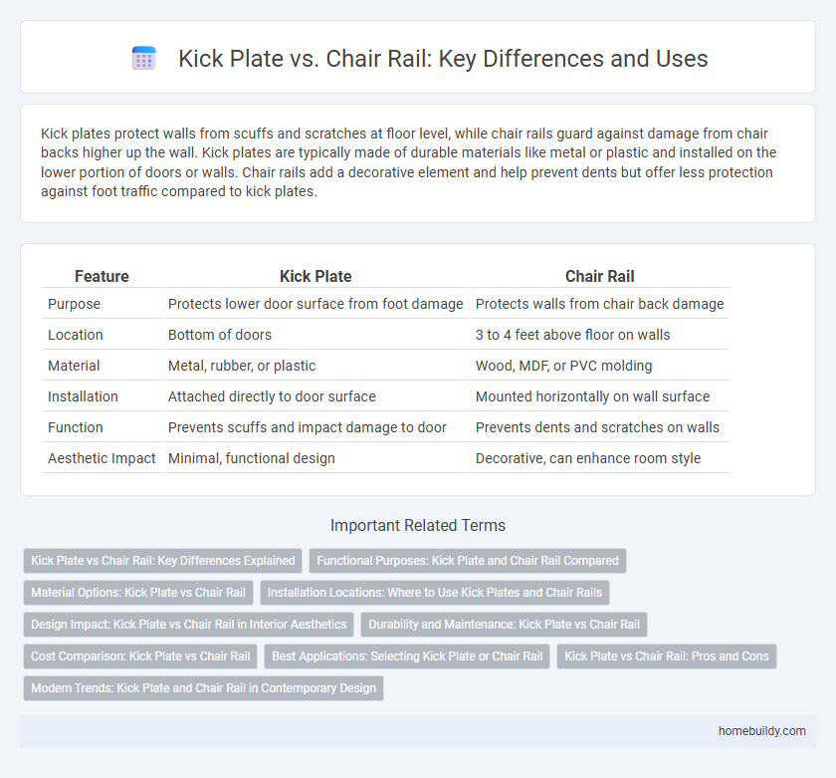Open 'Kick Plate vs Chair Rail: Key Differences Explained' tag

163,561
